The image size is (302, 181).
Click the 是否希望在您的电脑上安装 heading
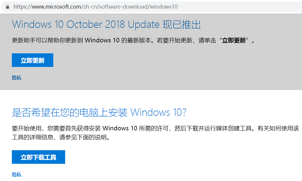70,112
